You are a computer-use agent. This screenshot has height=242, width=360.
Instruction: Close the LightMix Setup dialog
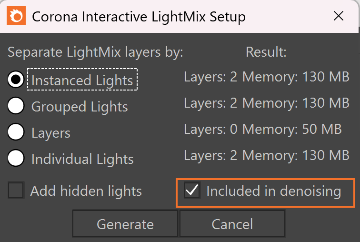(x=339, y=16)
